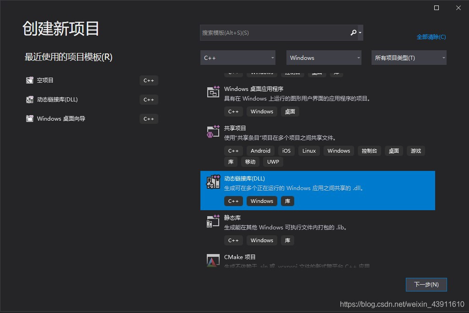The width and height of the screenshot is (469, 313).
Task: Click the 控制台 tag under 共享项目
Action: tap(369, 151)
